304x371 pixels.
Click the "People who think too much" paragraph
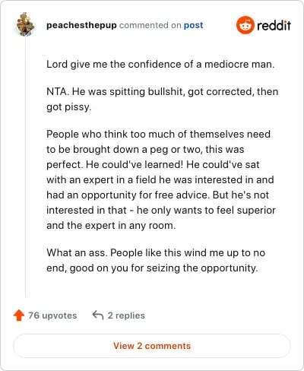161,179
